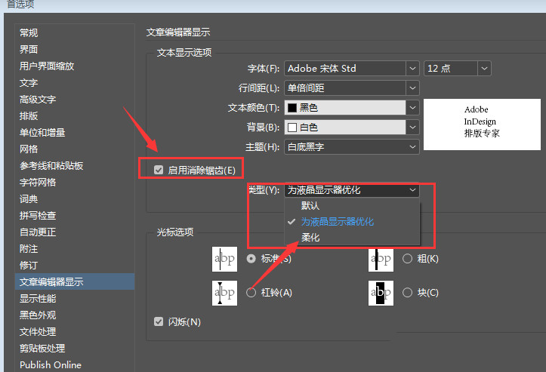Choose 柔化 from the type list
546x372 pixels.
[x=310, y=238]
